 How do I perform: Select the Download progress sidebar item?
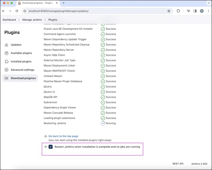[x=23, y=78]
